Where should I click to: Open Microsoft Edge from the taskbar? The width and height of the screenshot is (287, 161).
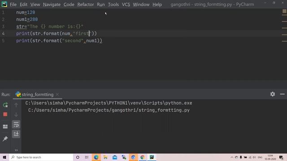pyautogui.click(x=96, y=157)
